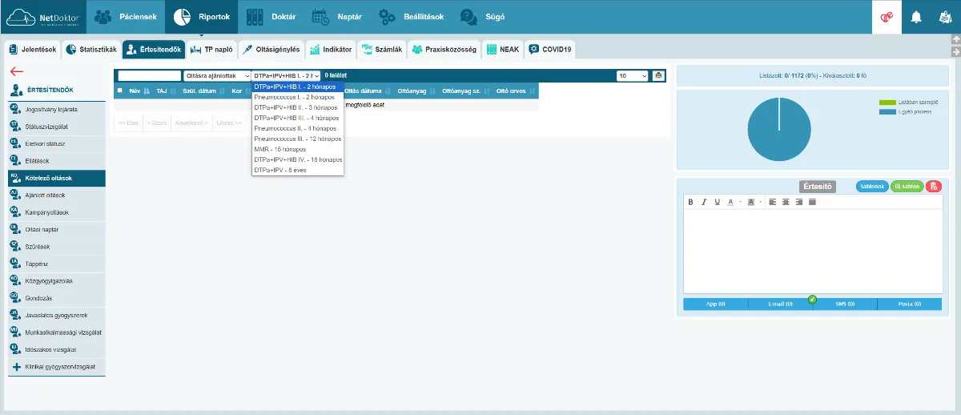Switch to the COVID19 tab
961x415 pixels.
tap(550, 50)
